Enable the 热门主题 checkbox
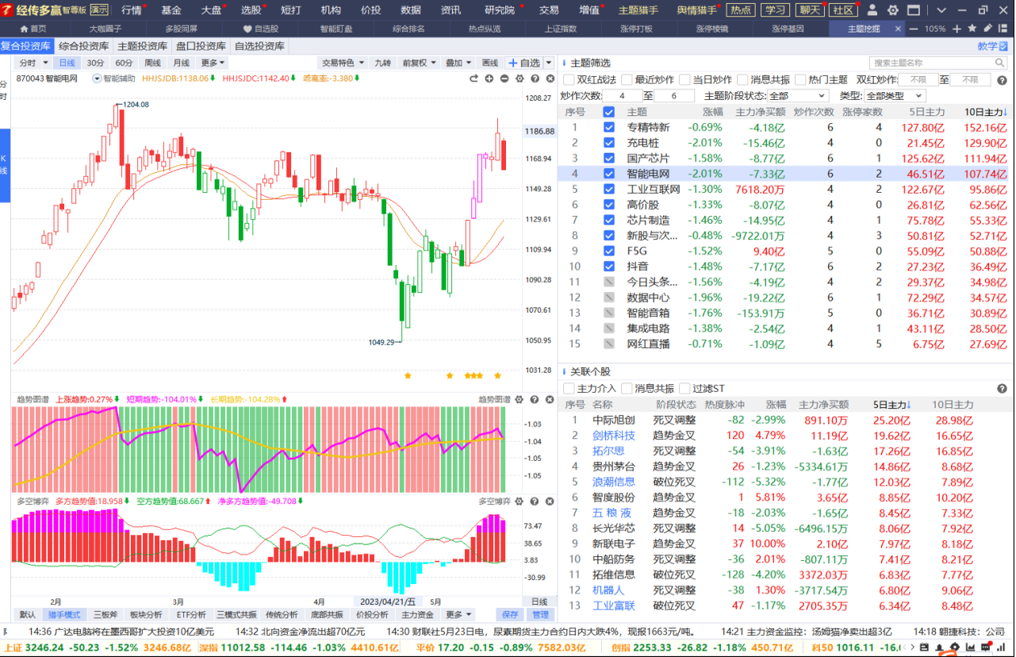The width and height of the screenshot is (1016, 657). (800, 80)
